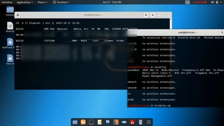
Task: Open the volume control icon
Action: (x=212, y=2)
